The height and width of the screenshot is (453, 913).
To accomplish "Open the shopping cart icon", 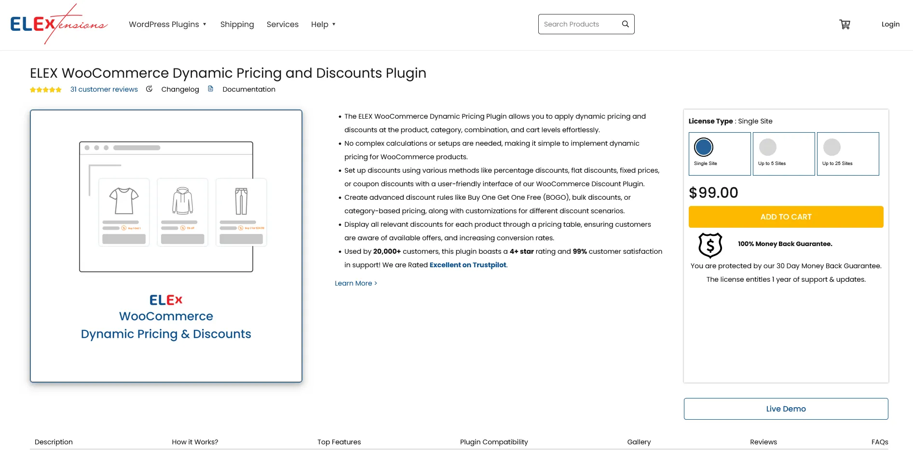I will [x=845, y=24].
